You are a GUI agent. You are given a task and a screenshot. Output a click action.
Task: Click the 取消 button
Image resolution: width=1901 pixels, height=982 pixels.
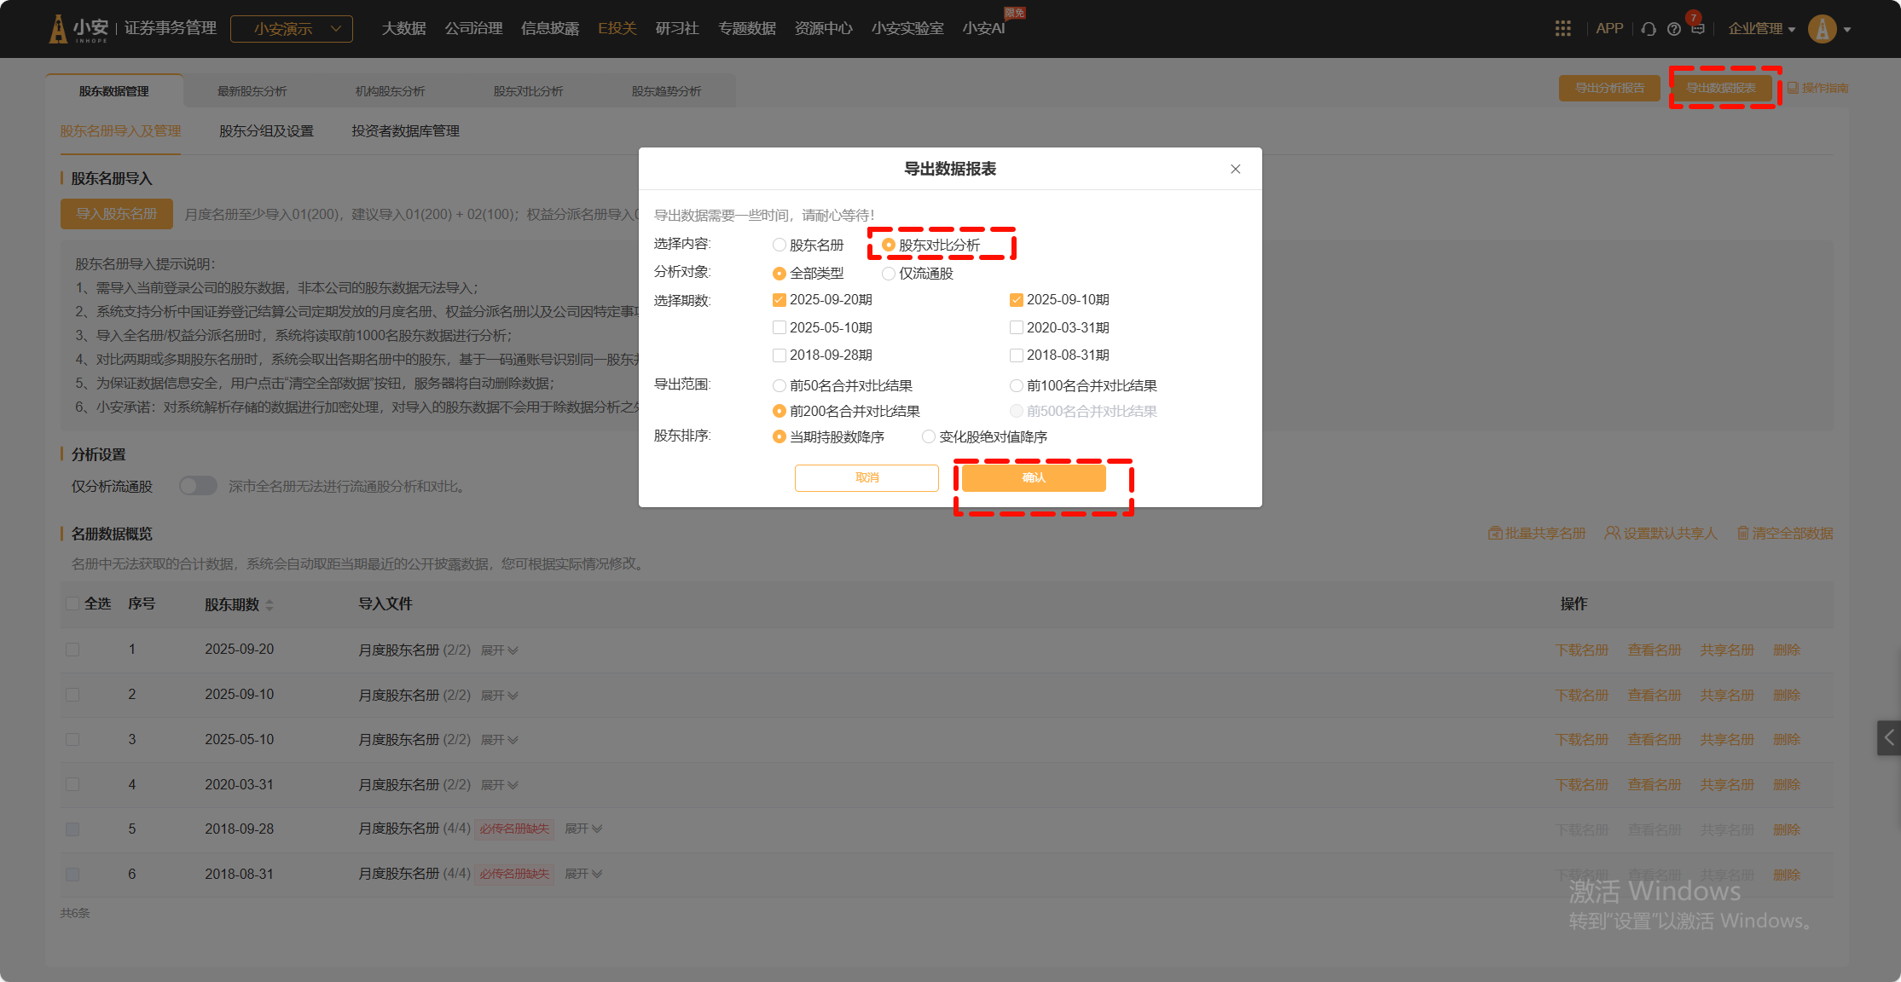pos(866,477)
